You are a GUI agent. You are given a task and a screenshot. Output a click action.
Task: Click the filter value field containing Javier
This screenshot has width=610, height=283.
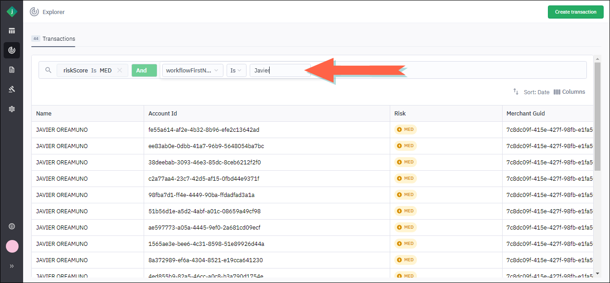pyautogui.click(x=279, y=70)
